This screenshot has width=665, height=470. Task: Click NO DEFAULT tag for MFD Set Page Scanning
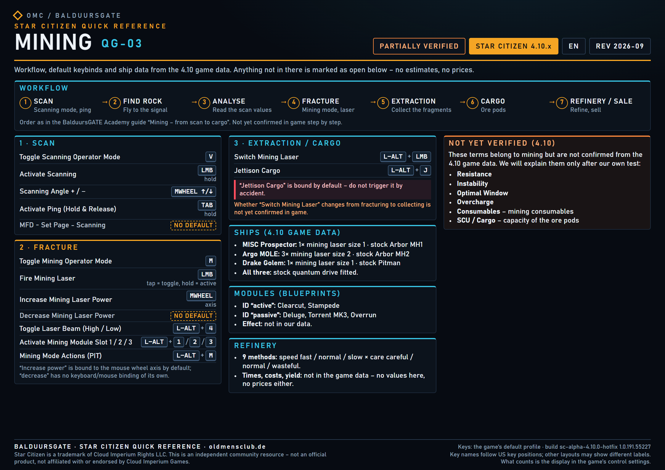pyautogui.click(x=193, y=225)
